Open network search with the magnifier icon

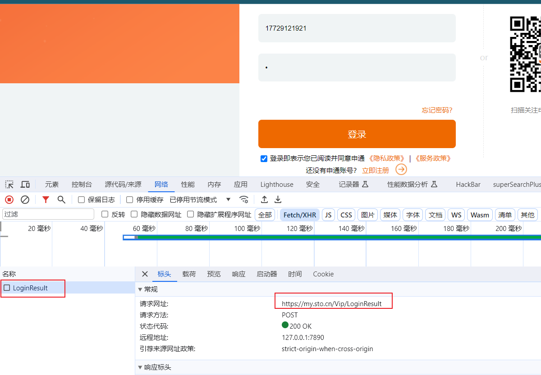point(61,199)
